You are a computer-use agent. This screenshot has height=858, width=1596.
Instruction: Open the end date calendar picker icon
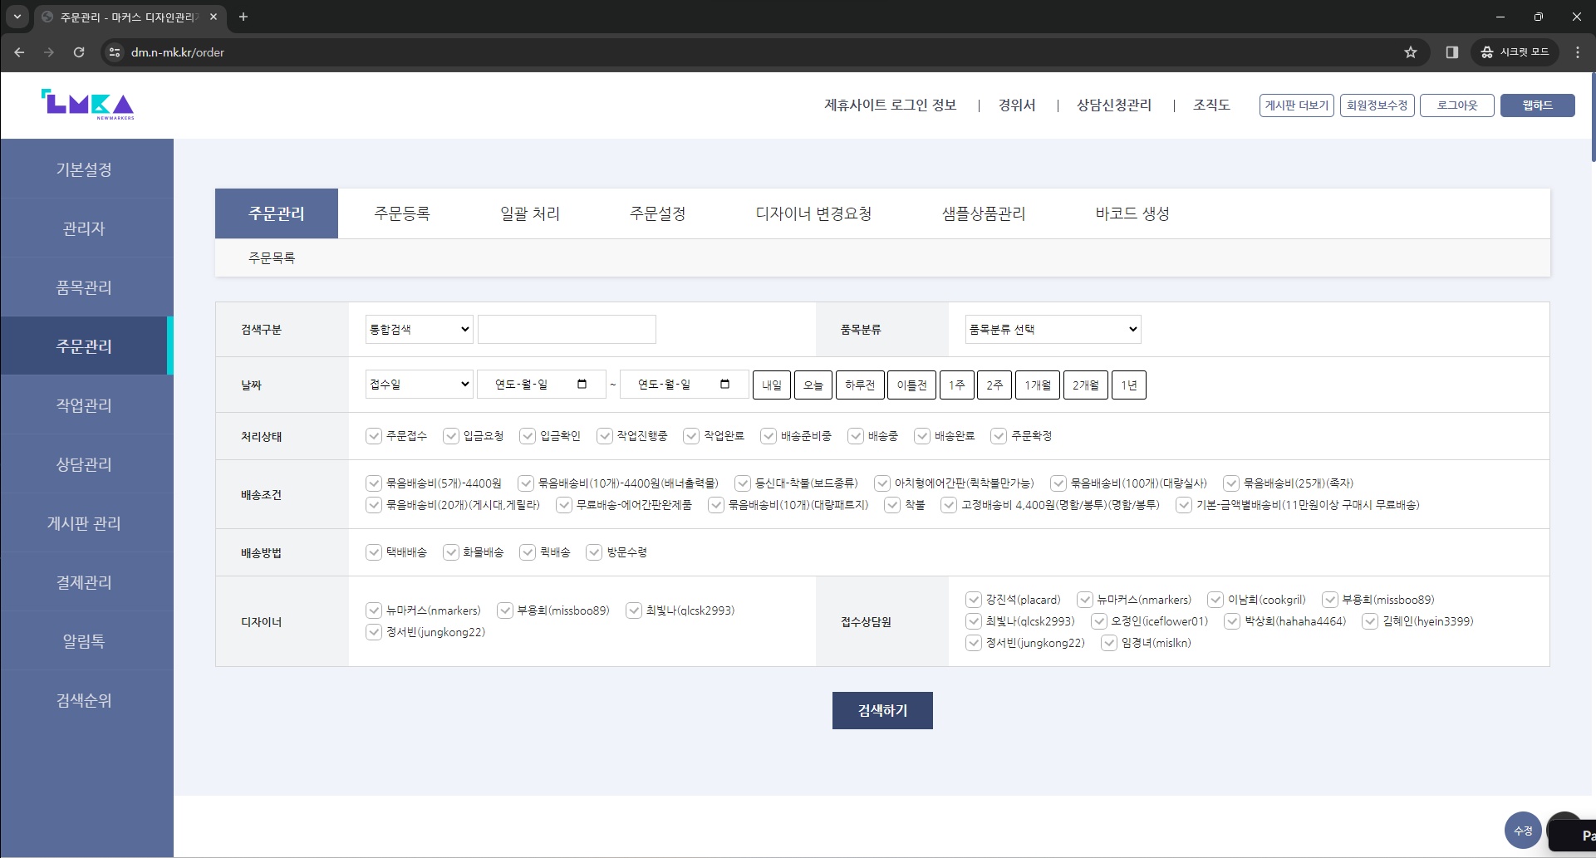click(724, 384)
